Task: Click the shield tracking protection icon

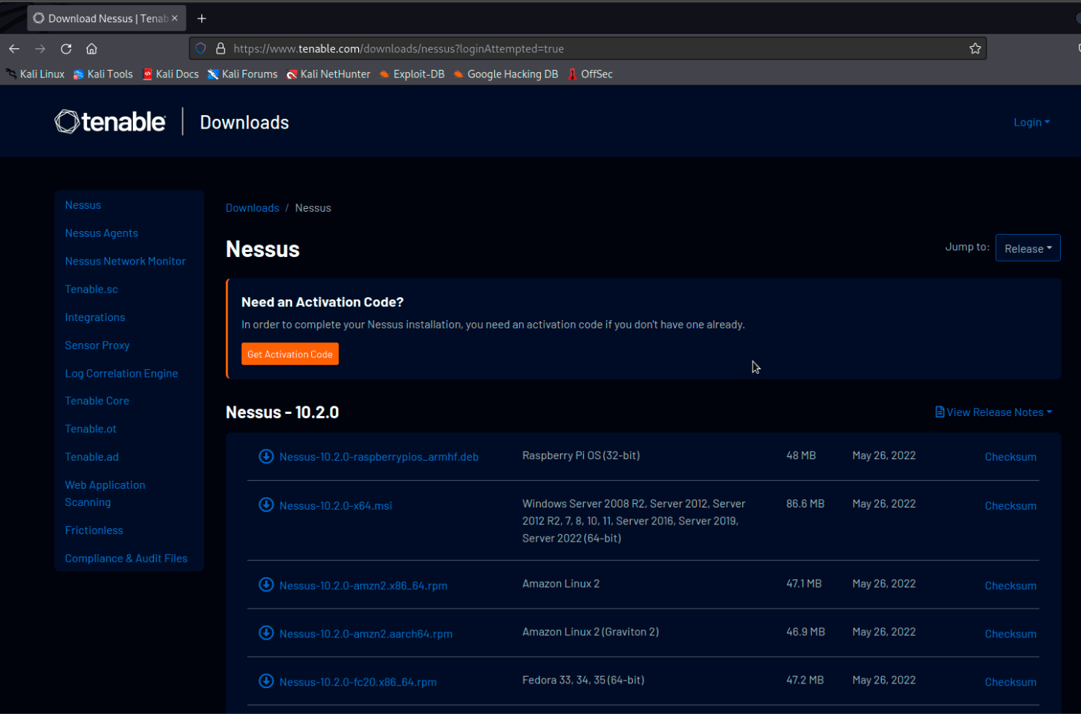Action: tap(201, 49)
